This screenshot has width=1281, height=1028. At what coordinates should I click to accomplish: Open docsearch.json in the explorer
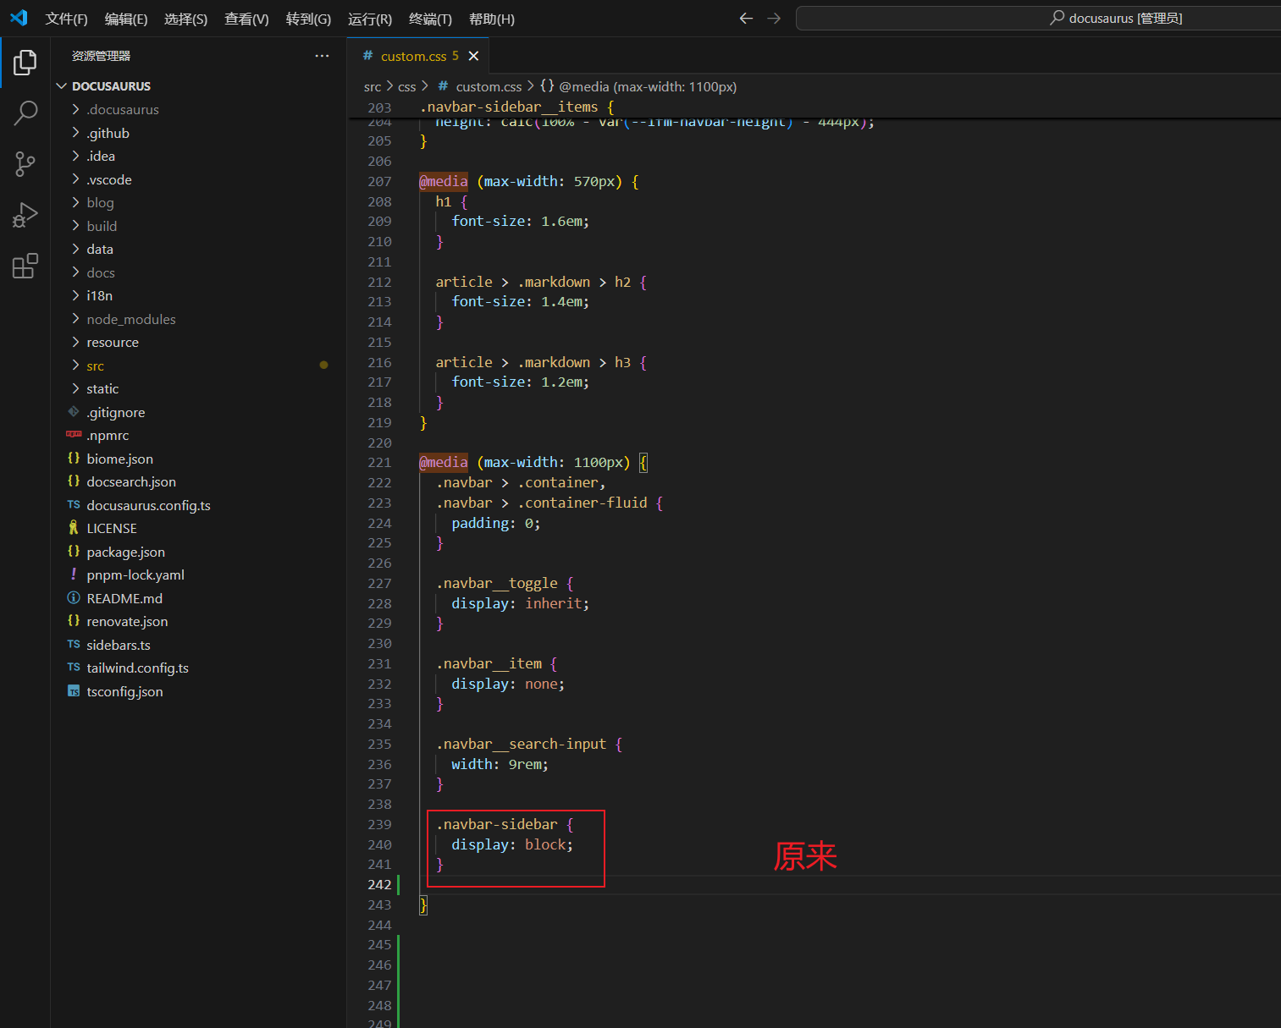coord(198,481)
